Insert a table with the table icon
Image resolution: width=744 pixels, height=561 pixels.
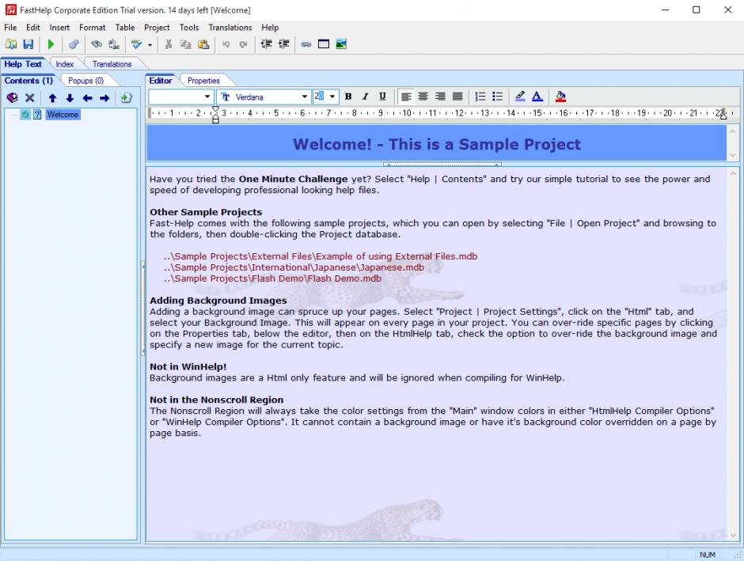pos(324,44)
